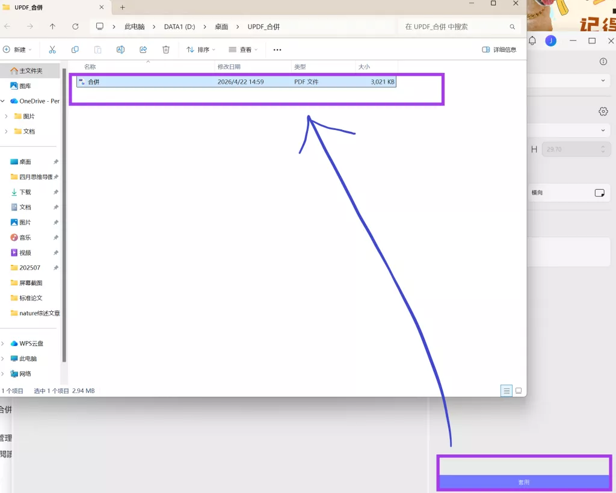616x493 pixels.
Task: Refresh the current folder view
Action: click(x=75, y=26)
